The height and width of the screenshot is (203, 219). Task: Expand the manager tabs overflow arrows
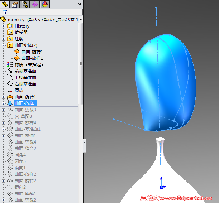[x=80, y=4]
